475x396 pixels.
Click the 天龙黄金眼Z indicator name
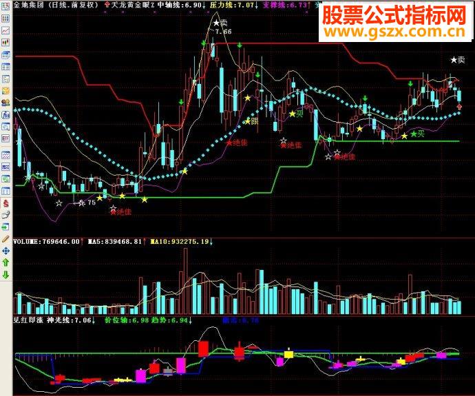point(133,5)
